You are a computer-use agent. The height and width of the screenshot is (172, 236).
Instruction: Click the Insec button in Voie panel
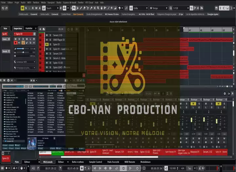[6, 39]
